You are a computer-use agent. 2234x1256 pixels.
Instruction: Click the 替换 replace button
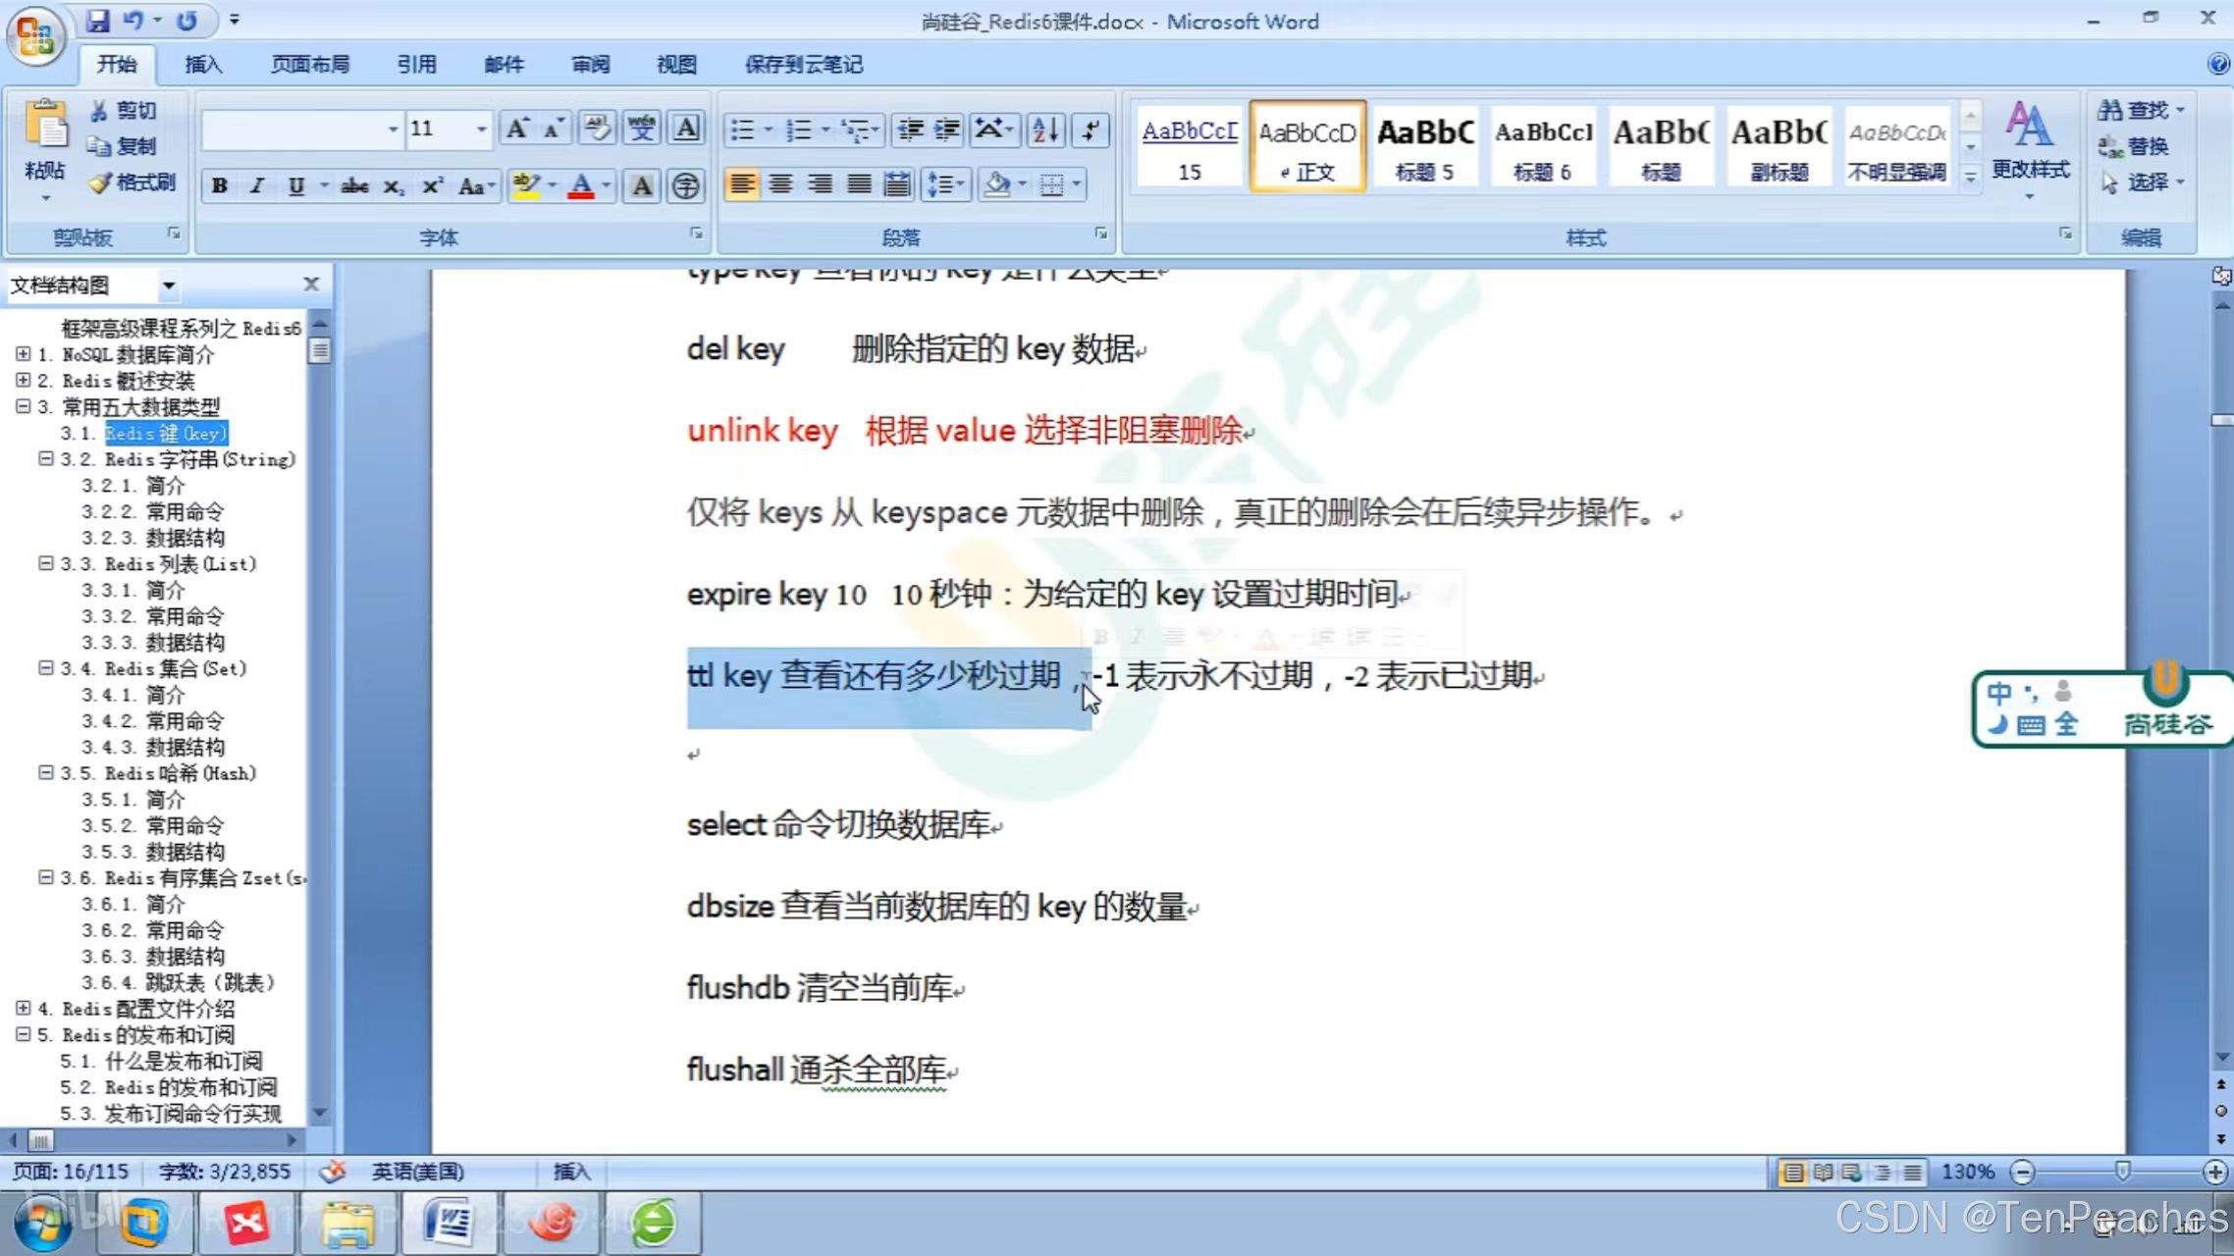click(2134, 146)
